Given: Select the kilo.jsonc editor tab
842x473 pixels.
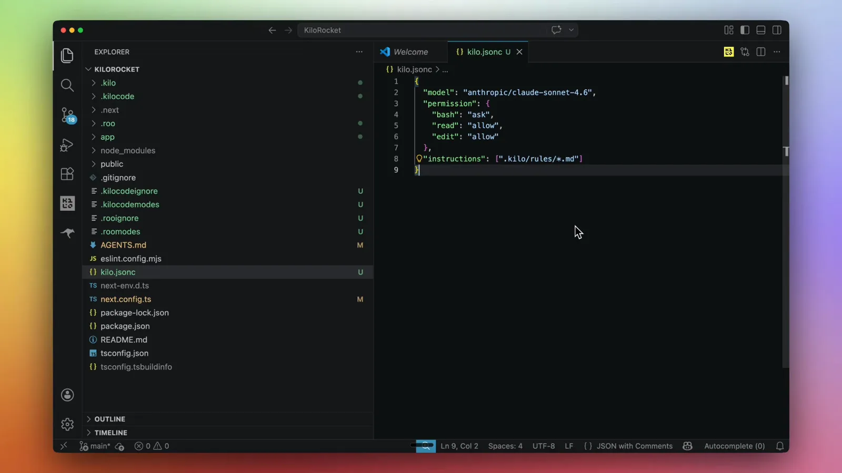Looking at the screenshot, I should point(488,52).
